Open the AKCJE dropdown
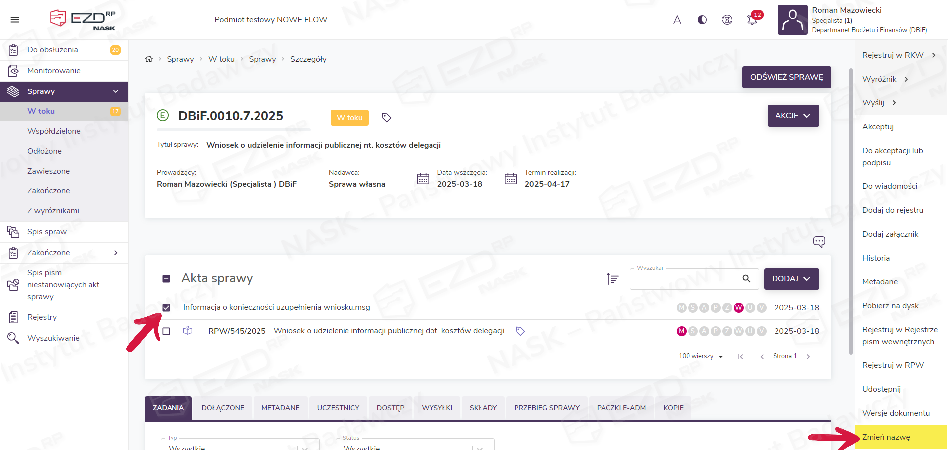This screenshot has width=948, height=450. [792, 116]
